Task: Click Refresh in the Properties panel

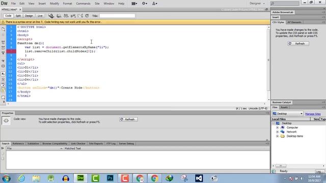Action: coord(128,119)
